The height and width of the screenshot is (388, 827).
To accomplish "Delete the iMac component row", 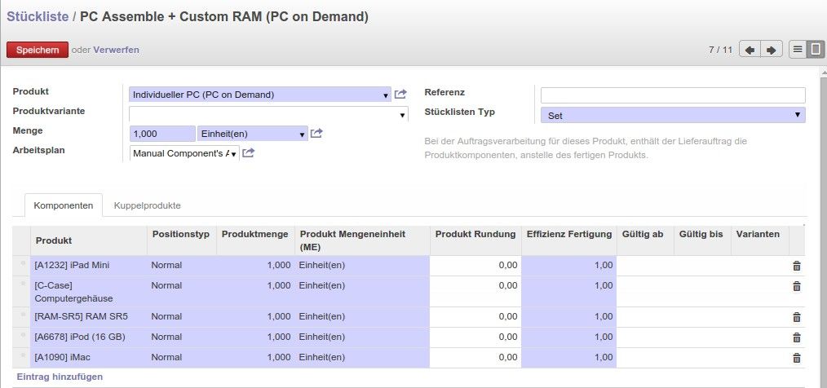I will click(x=797, y=358).
